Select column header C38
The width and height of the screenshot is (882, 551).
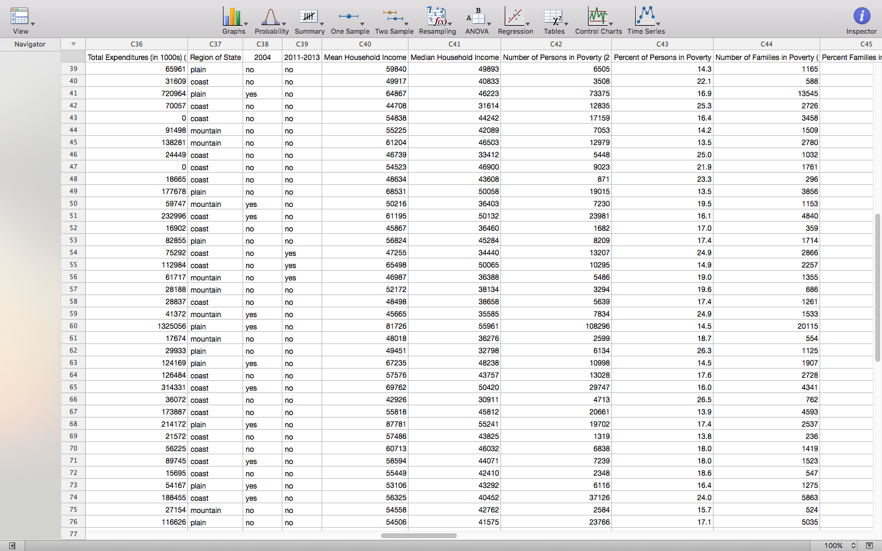pos(263,44)
